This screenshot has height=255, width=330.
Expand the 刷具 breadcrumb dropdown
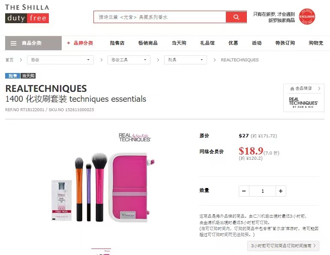click(x=186, y=60)
